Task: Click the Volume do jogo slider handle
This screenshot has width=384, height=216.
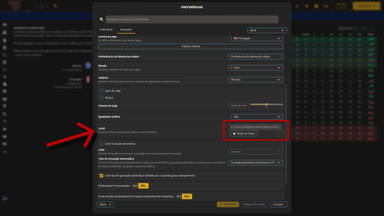Action: coord(266,104)
